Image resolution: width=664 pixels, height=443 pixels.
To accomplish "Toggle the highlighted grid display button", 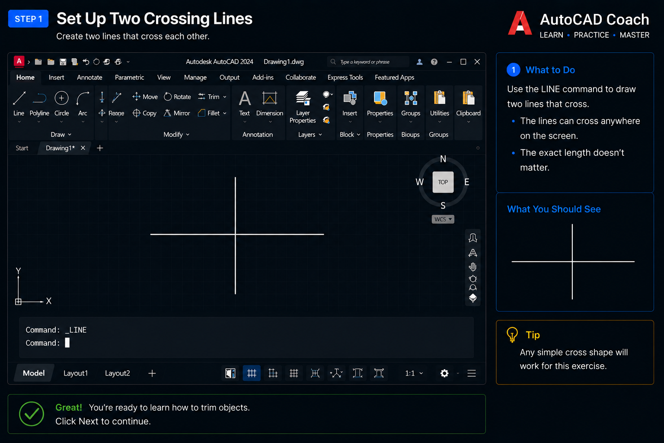I will click(252, 373).
